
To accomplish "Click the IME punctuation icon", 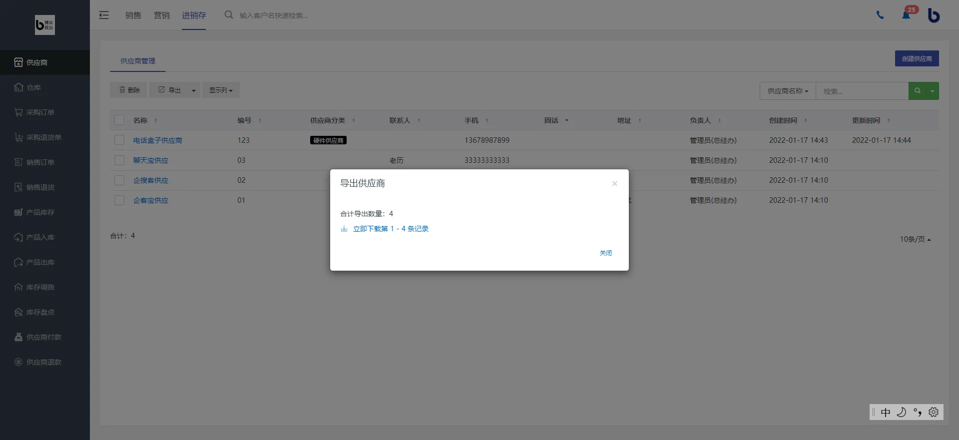I will (918, 412).
